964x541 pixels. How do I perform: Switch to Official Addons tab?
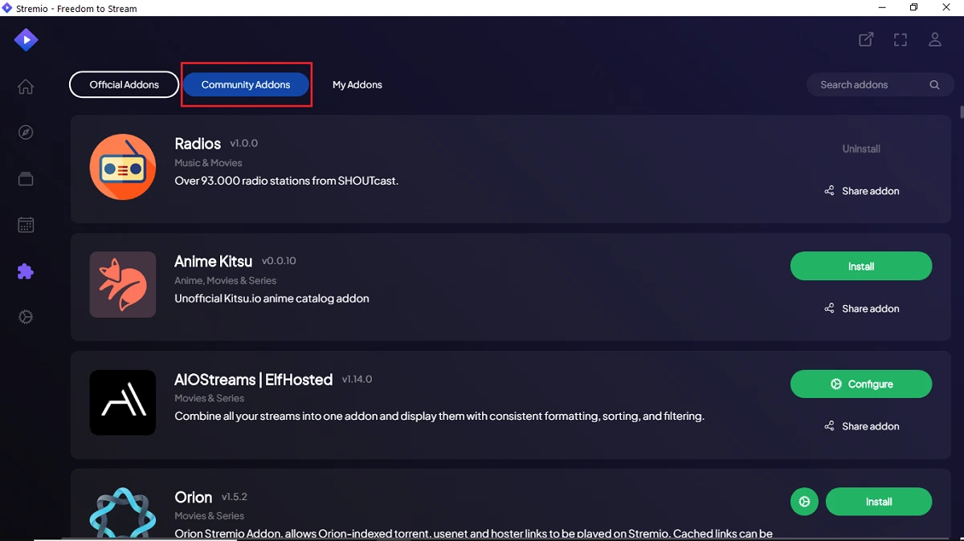125,84
